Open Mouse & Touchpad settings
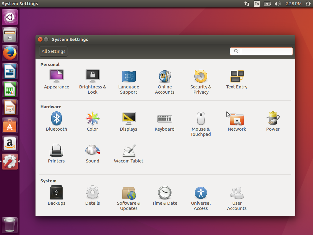 pyautogui.click(x=201, y=124)
